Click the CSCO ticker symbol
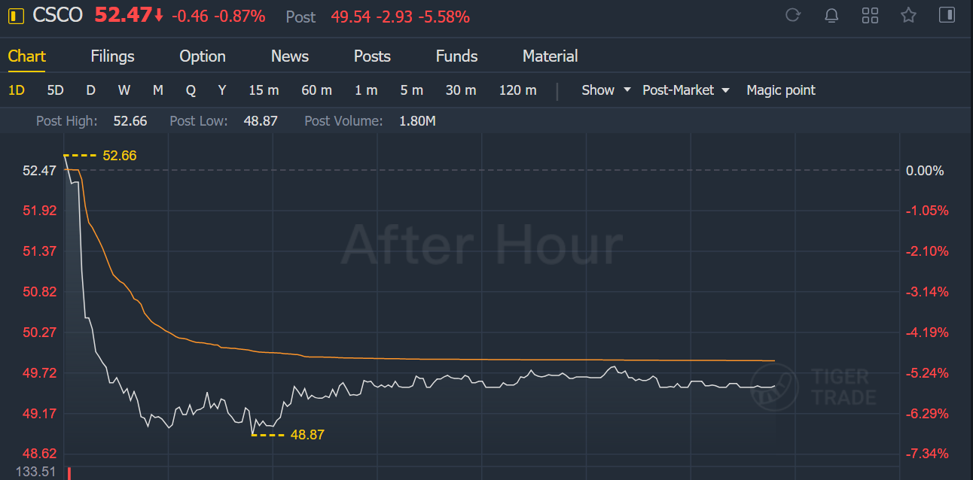This screenshot has height=480, width=973. 57,15
